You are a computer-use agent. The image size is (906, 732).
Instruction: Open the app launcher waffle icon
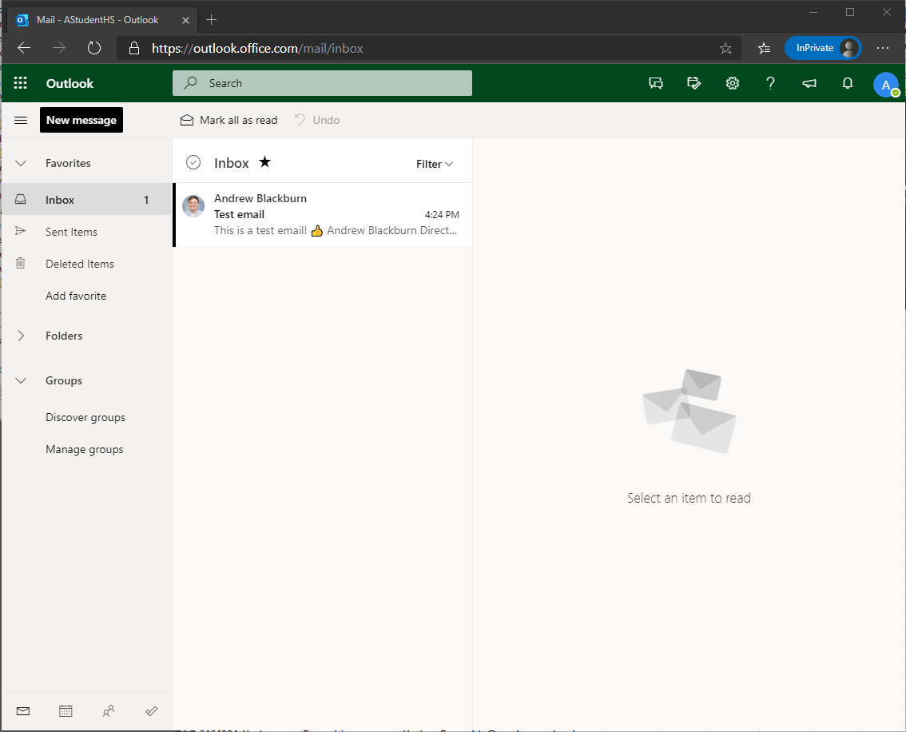coord(21,83)
